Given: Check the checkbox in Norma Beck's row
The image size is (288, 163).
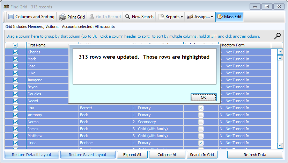Looking at the screenshot, I should coord(201,122).
